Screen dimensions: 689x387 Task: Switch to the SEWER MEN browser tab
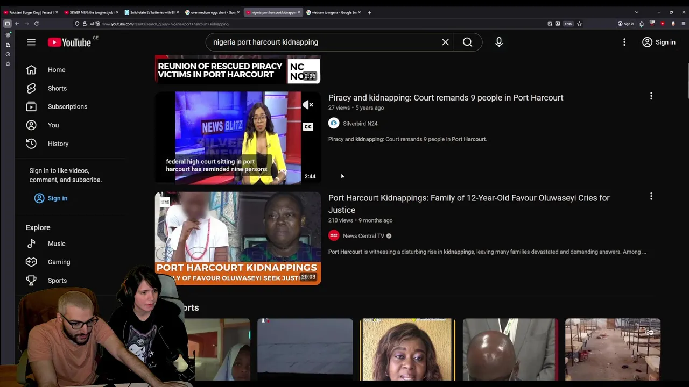pos(91,12)
